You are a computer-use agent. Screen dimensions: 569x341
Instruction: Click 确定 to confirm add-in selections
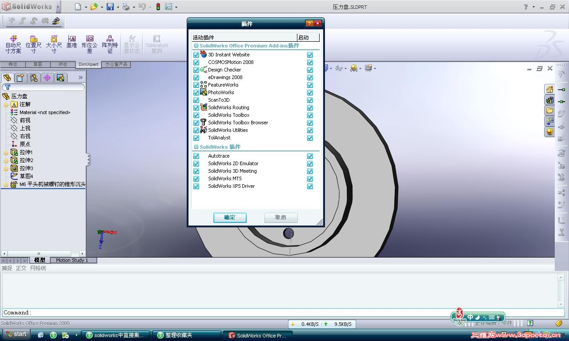(x=230, y=218)
